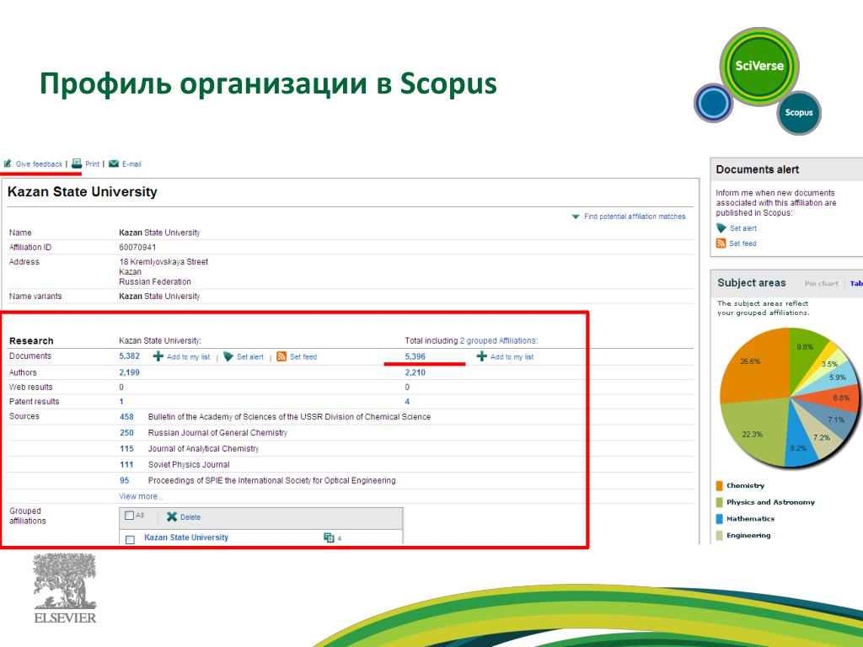Image resolution: width=863 pixels, height=647 pixels.
Task: Open the E-mail link
Action: click(x=131, y=164)
